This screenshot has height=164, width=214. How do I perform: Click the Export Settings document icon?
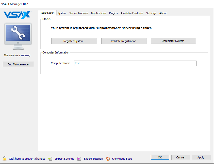click(79, 159)
